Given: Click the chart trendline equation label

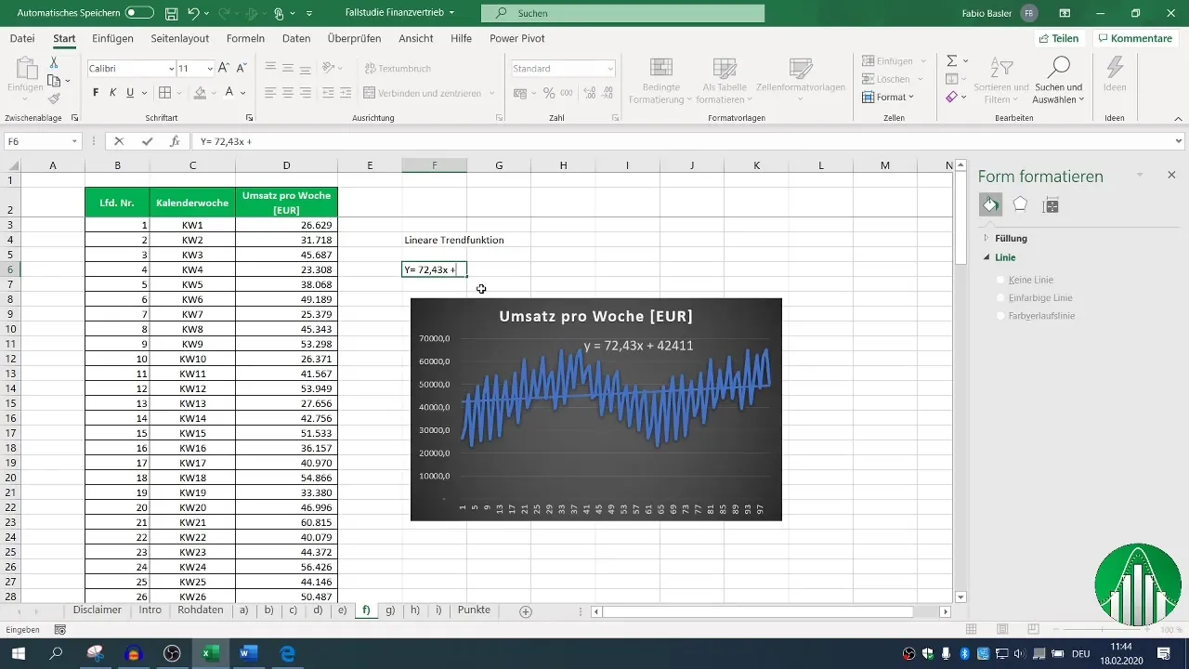Looking at the screenshot, I should click(x=637, y=346).
